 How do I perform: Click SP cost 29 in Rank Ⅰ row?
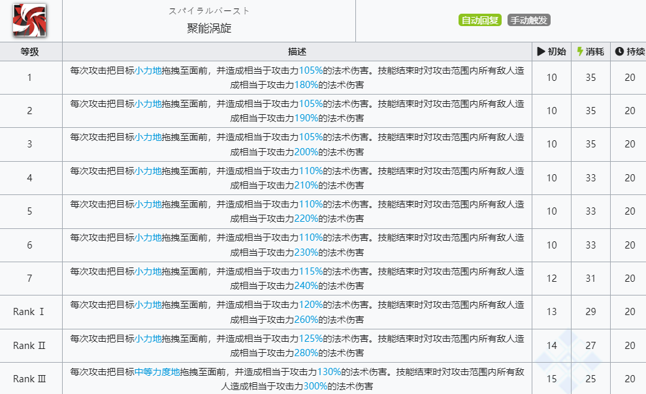point(590,312)
